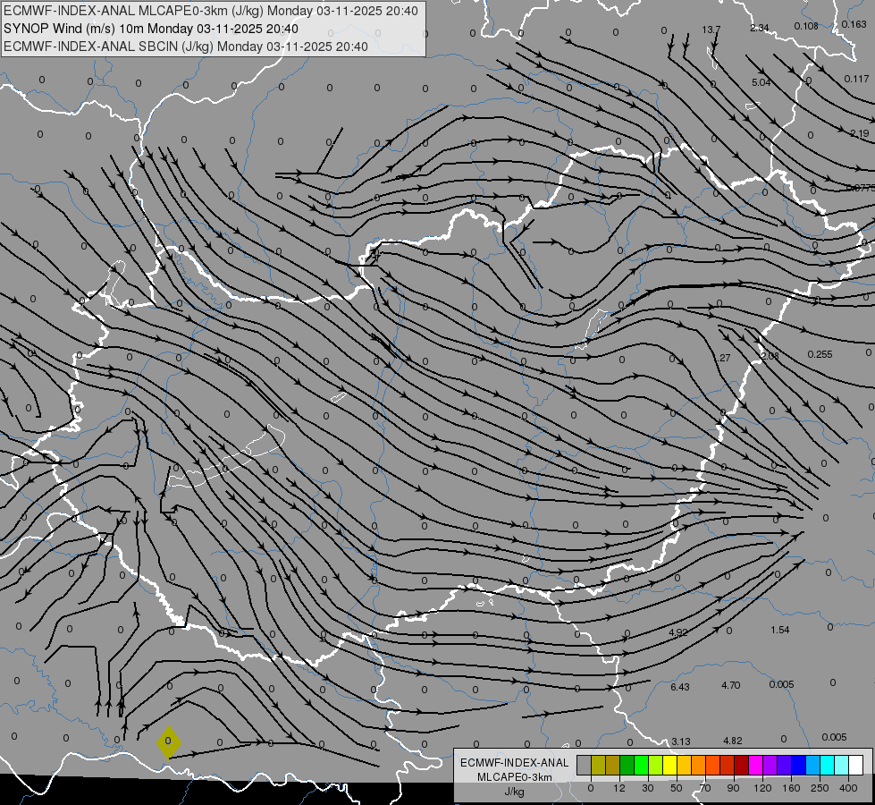Select the magenta legend swatch
The width and height of the screenshot is (875, 805).
tap(756, 765)
